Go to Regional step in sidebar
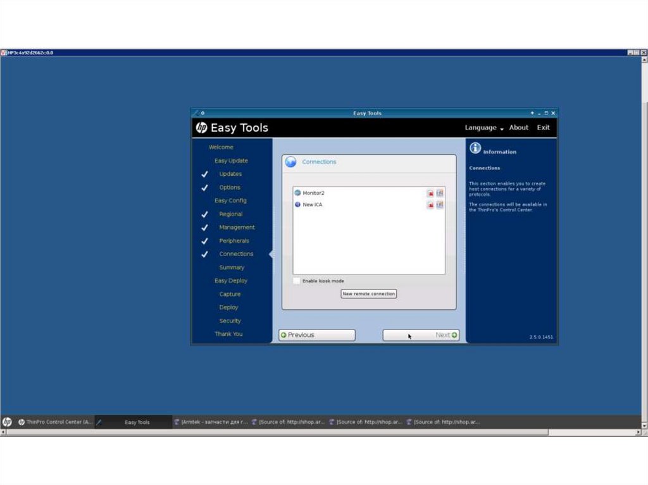The width and height of the screenshot is (648, 485). point(230,214)
